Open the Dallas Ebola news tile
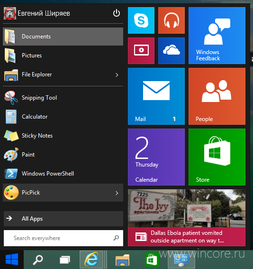253x269 pixels. click(187, 218)
